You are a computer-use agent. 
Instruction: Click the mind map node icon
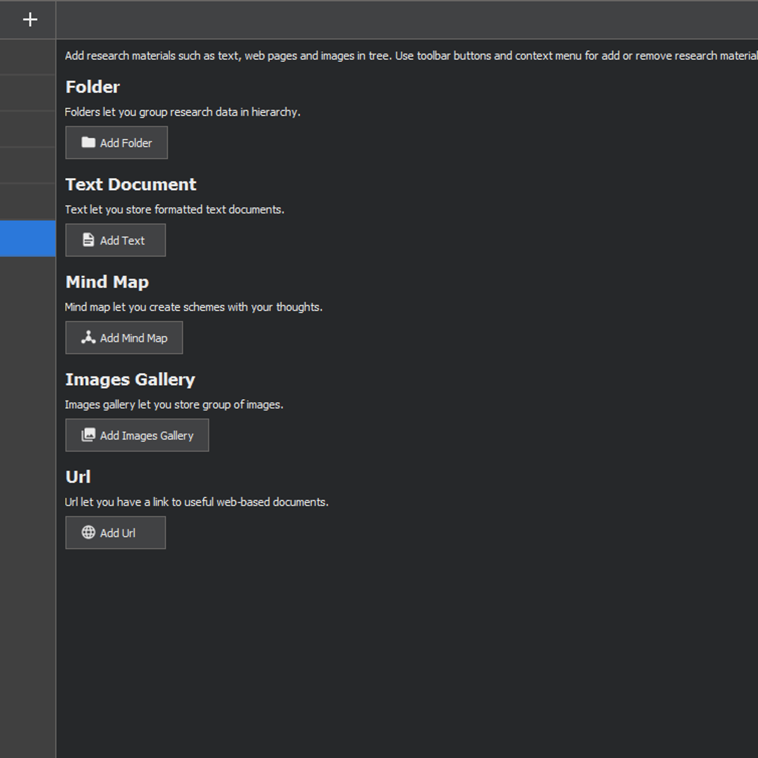(x=88, y=337)
